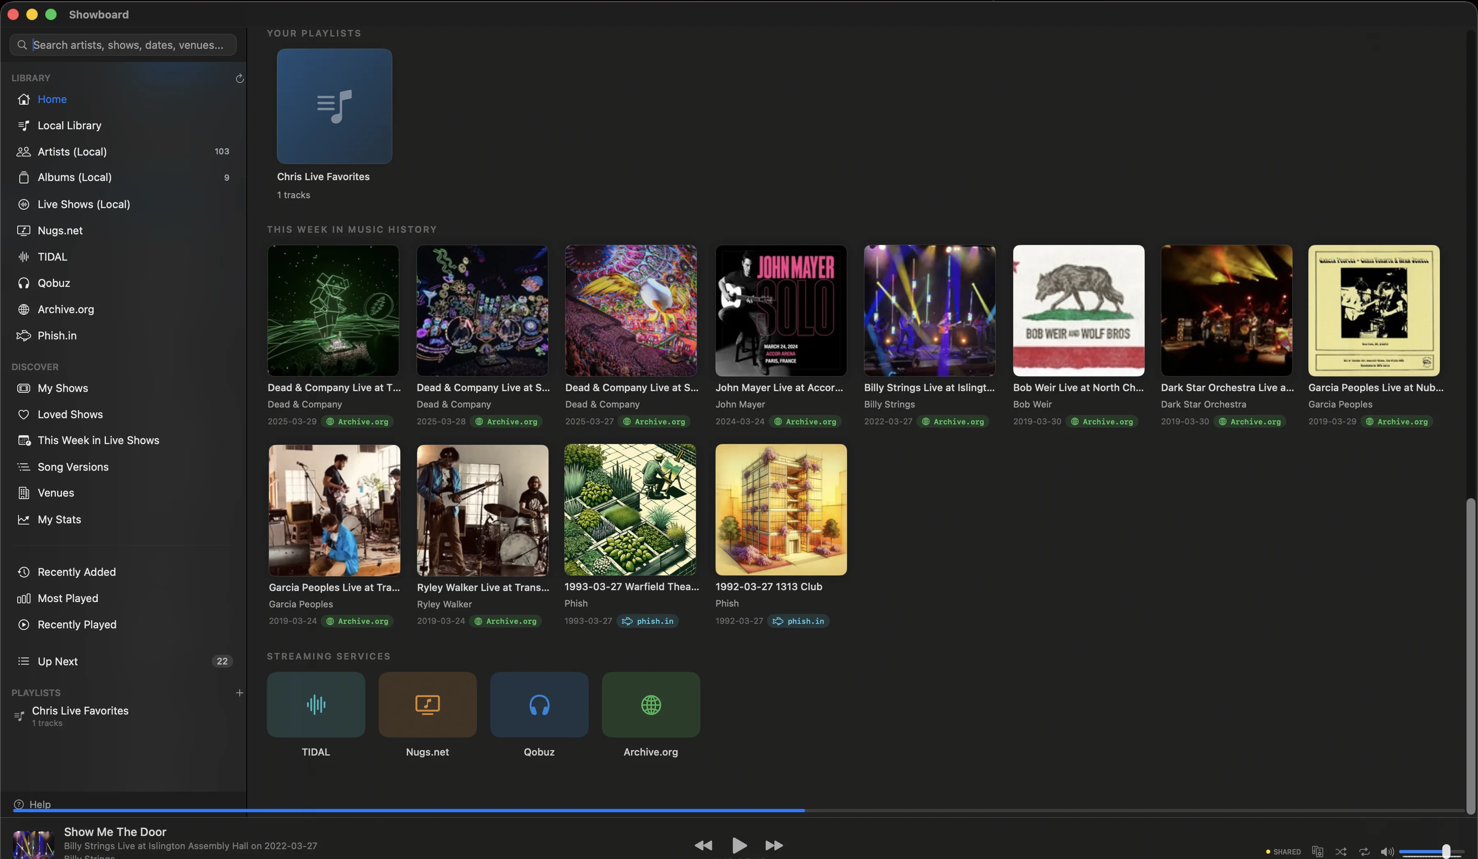Click the library refresh icon
The image size is (1478, 859).
click(239, 78)
